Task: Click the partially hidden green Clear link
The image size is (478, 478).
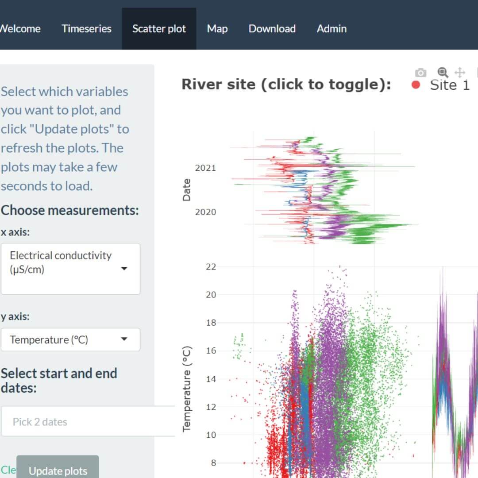Action: [8, 470]
